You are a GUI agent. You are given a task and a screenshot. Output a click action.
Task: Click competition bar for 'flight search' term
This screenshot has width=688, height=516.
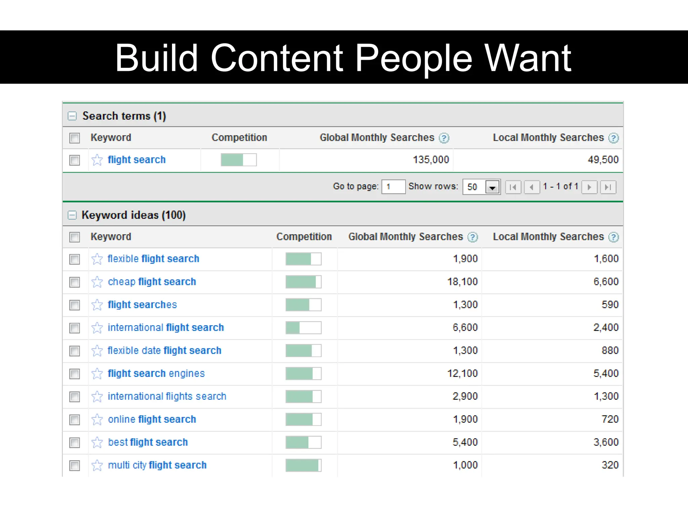click(239, 160)
